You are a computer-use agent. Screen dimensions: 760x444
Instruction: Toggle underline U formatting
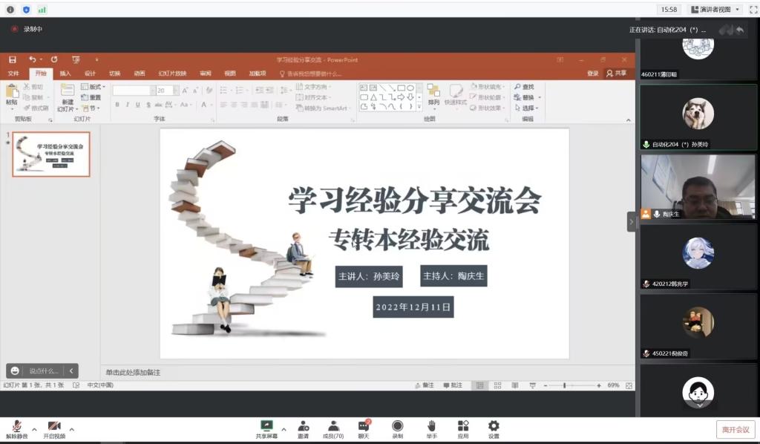pyautogui.click(x=137, y=104)
